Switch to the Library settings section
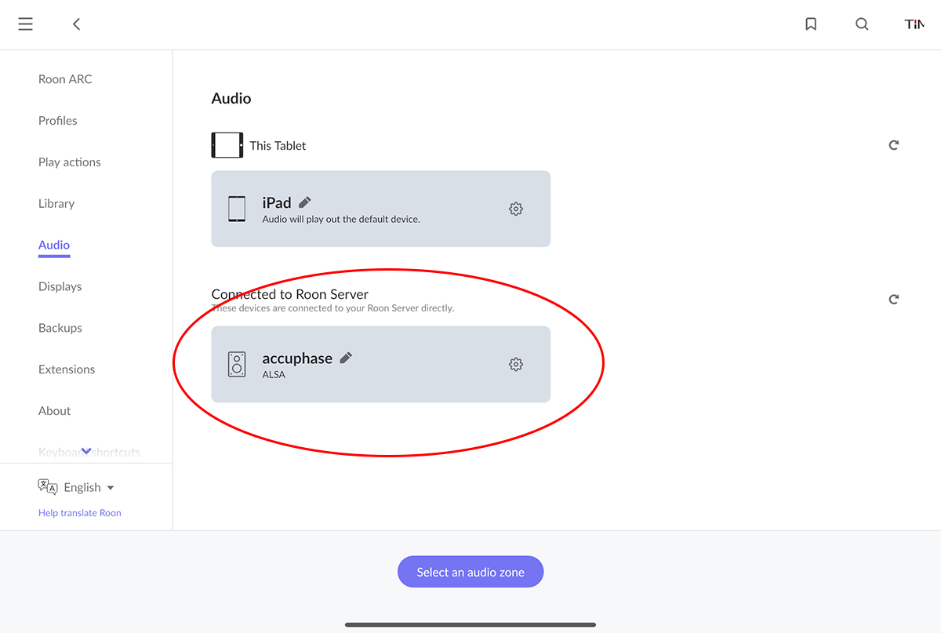This screenshot has height=633, width=941. pyautogui.click(x=56, y=203)
